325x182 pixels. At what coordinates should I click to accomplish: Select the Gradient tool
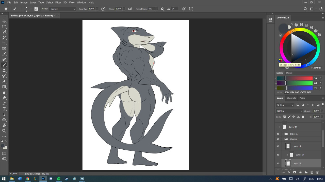click(x=4, y=87)
